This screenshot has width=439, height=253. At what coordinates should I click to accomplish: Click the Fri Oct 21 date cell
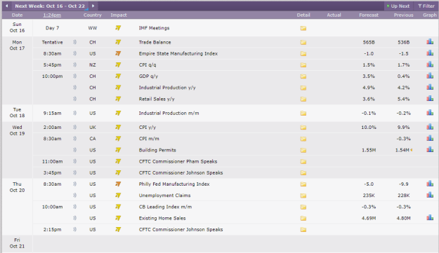coord(17,243)
